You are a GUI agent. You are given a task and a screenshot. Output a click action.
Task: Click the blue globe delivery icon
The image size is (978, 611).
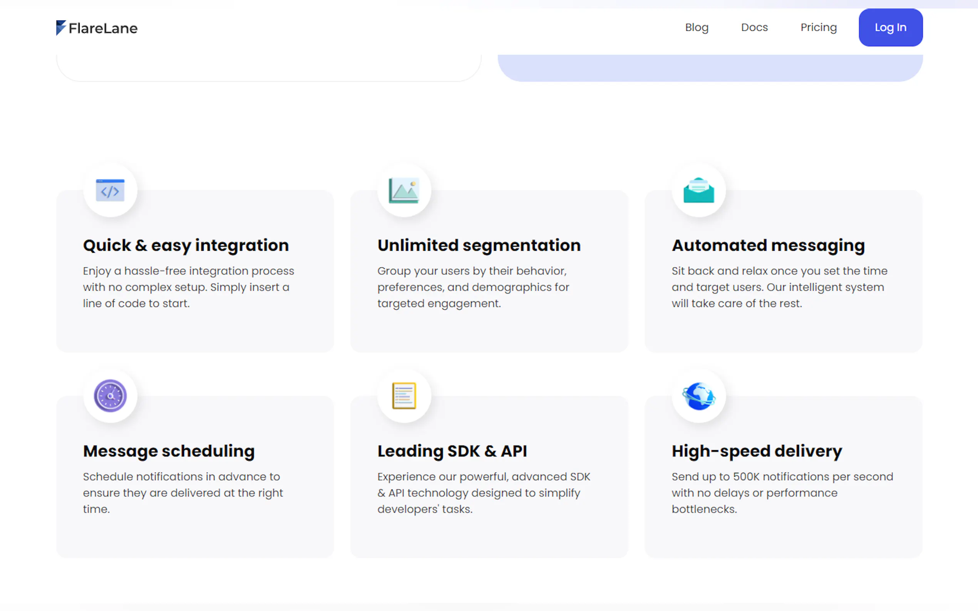698,396
